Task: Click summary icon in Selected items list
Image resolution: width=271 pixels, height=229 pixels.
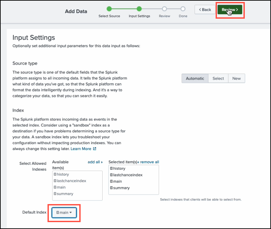Action: 111,188
